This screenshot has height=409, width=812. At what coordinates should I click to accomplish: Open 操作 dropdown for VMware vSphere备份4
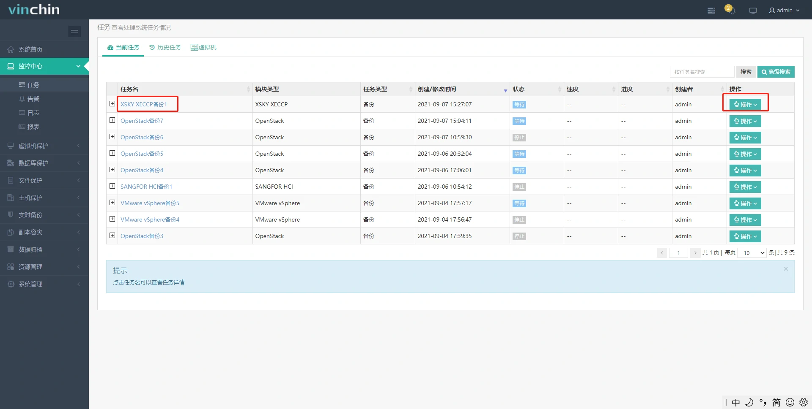point(745,219)
